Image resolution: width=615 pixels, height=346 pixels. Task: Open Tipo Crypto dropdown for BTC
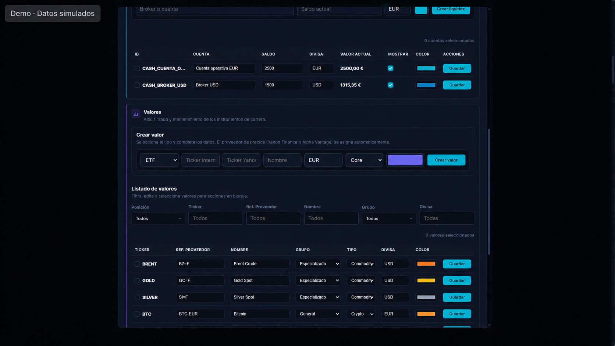click(x=361, y=314)
